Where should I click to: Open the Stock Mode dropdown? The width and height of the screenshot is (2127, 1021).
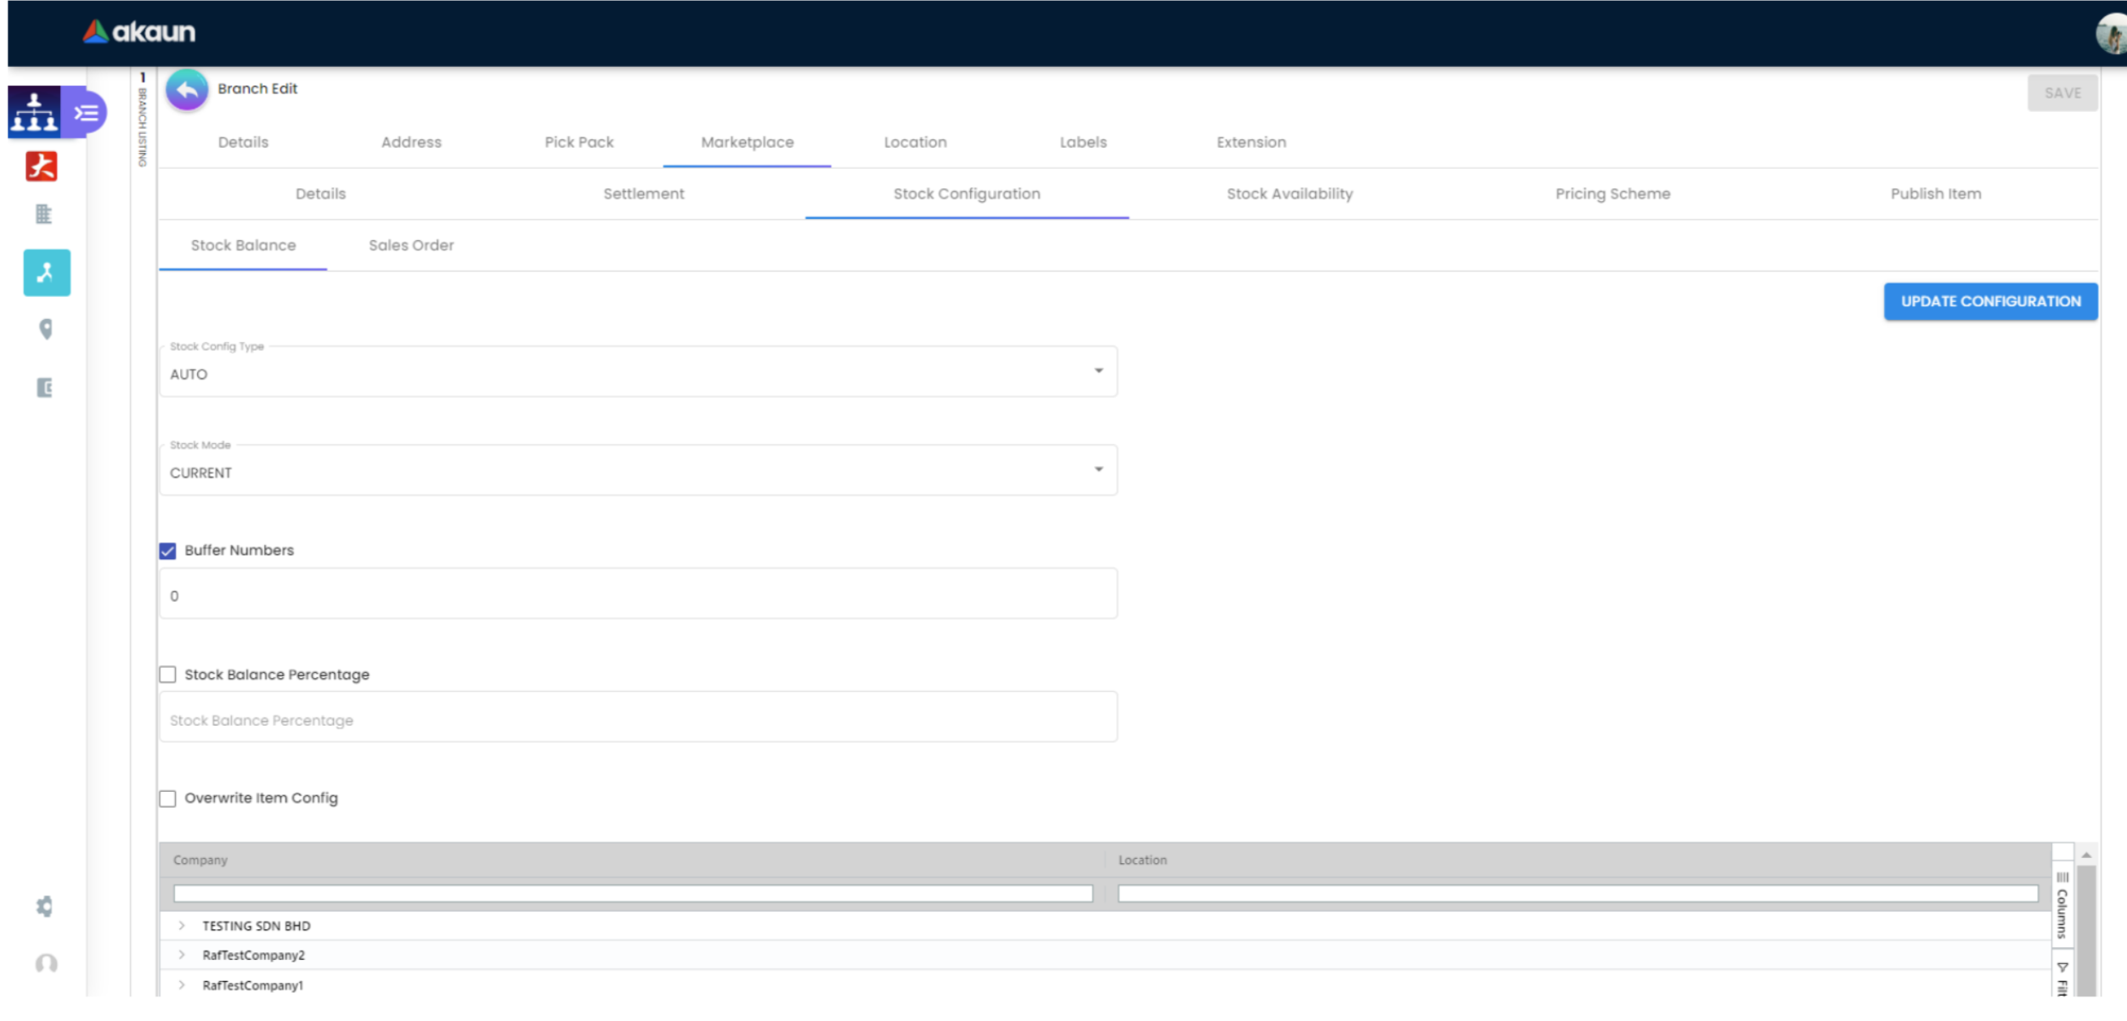(637, 470)
